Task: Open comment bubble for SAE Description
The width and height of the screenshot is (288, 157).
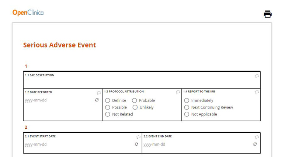Action: pyautogui.click(x=257, y=76)
